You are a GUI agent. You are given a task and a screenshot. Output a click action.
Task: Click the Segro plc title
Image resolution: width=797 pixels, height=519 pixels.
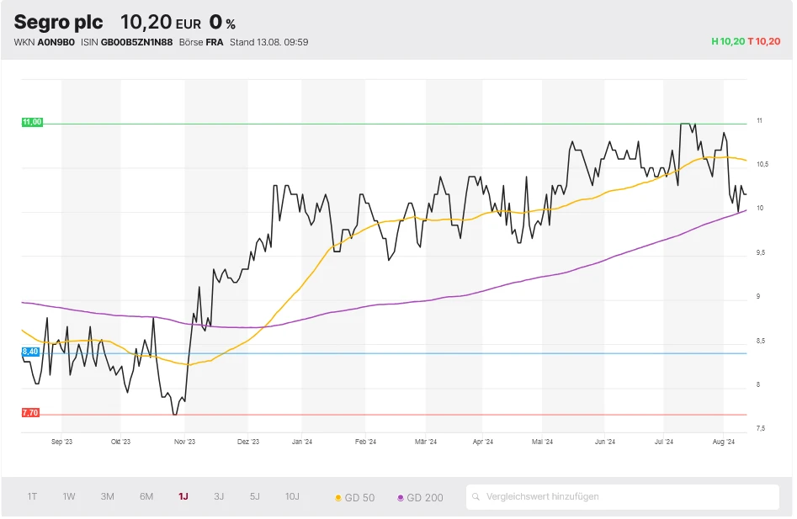pyautogui.click(x=58, y=22)
